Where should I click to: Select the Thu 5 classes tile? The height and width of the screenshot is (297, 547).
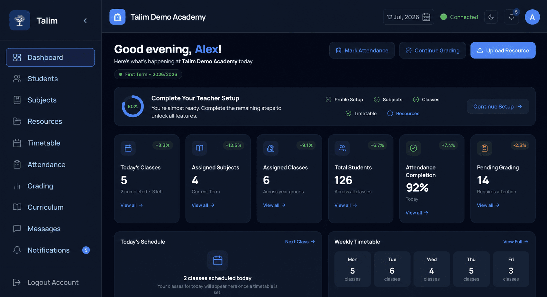(471, 269)
